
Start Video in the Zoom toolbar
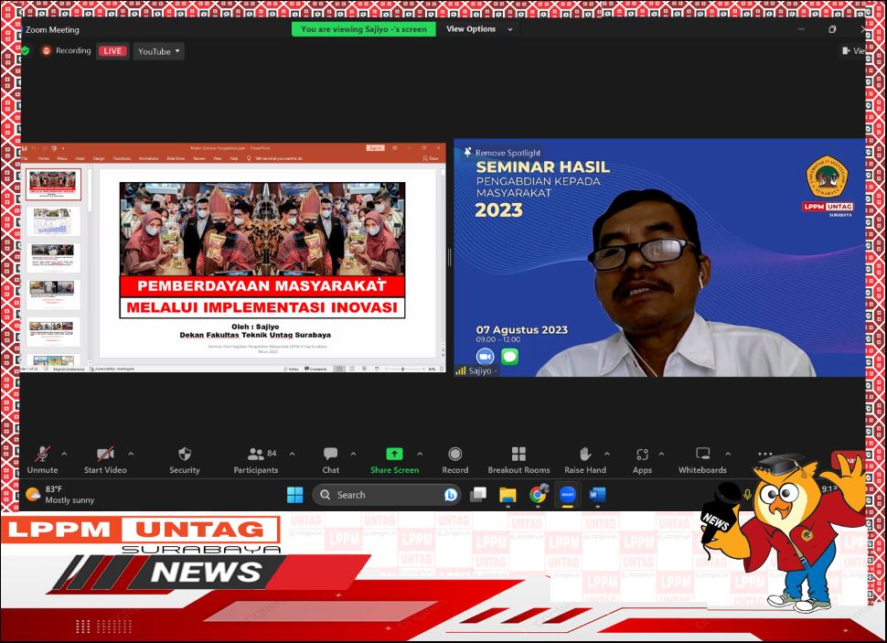click(105, 460)
